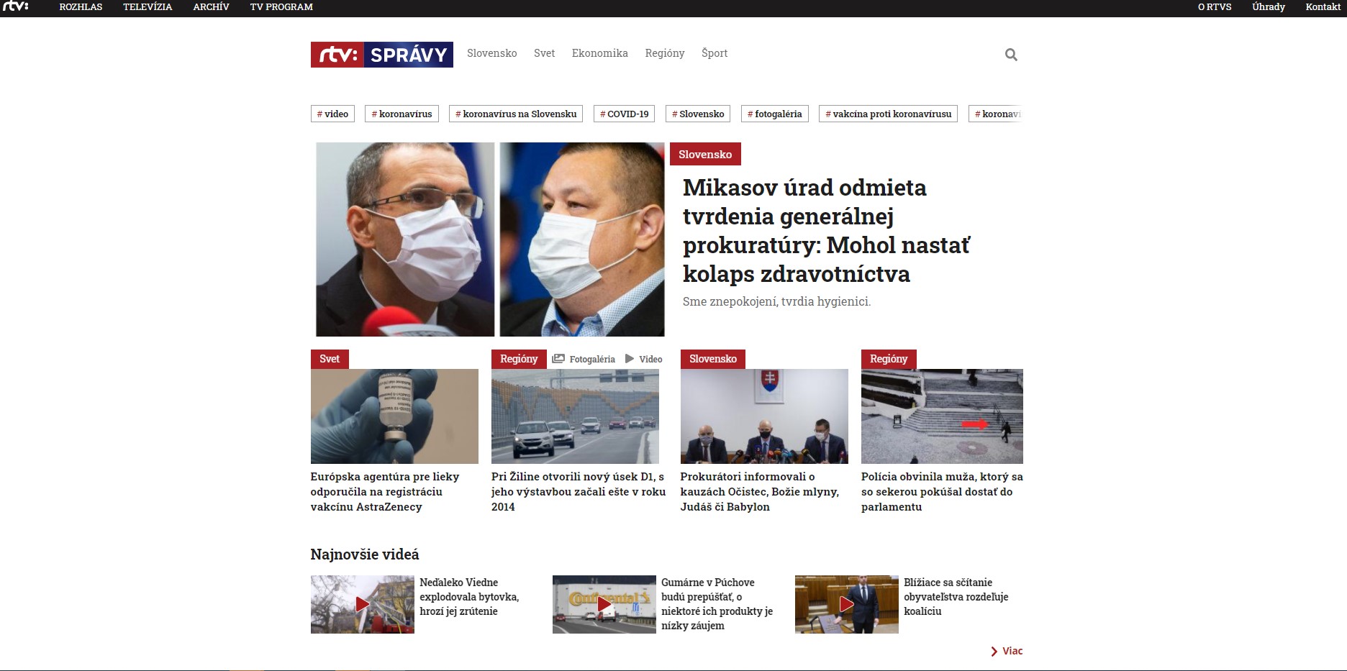1347x671 pixels.
Task: Open Gumárne v Púchove video link
Action: [x=717, y=604]
